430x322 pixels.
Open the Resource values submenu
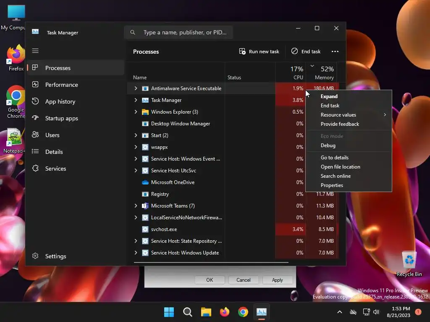tap(349, 115)
